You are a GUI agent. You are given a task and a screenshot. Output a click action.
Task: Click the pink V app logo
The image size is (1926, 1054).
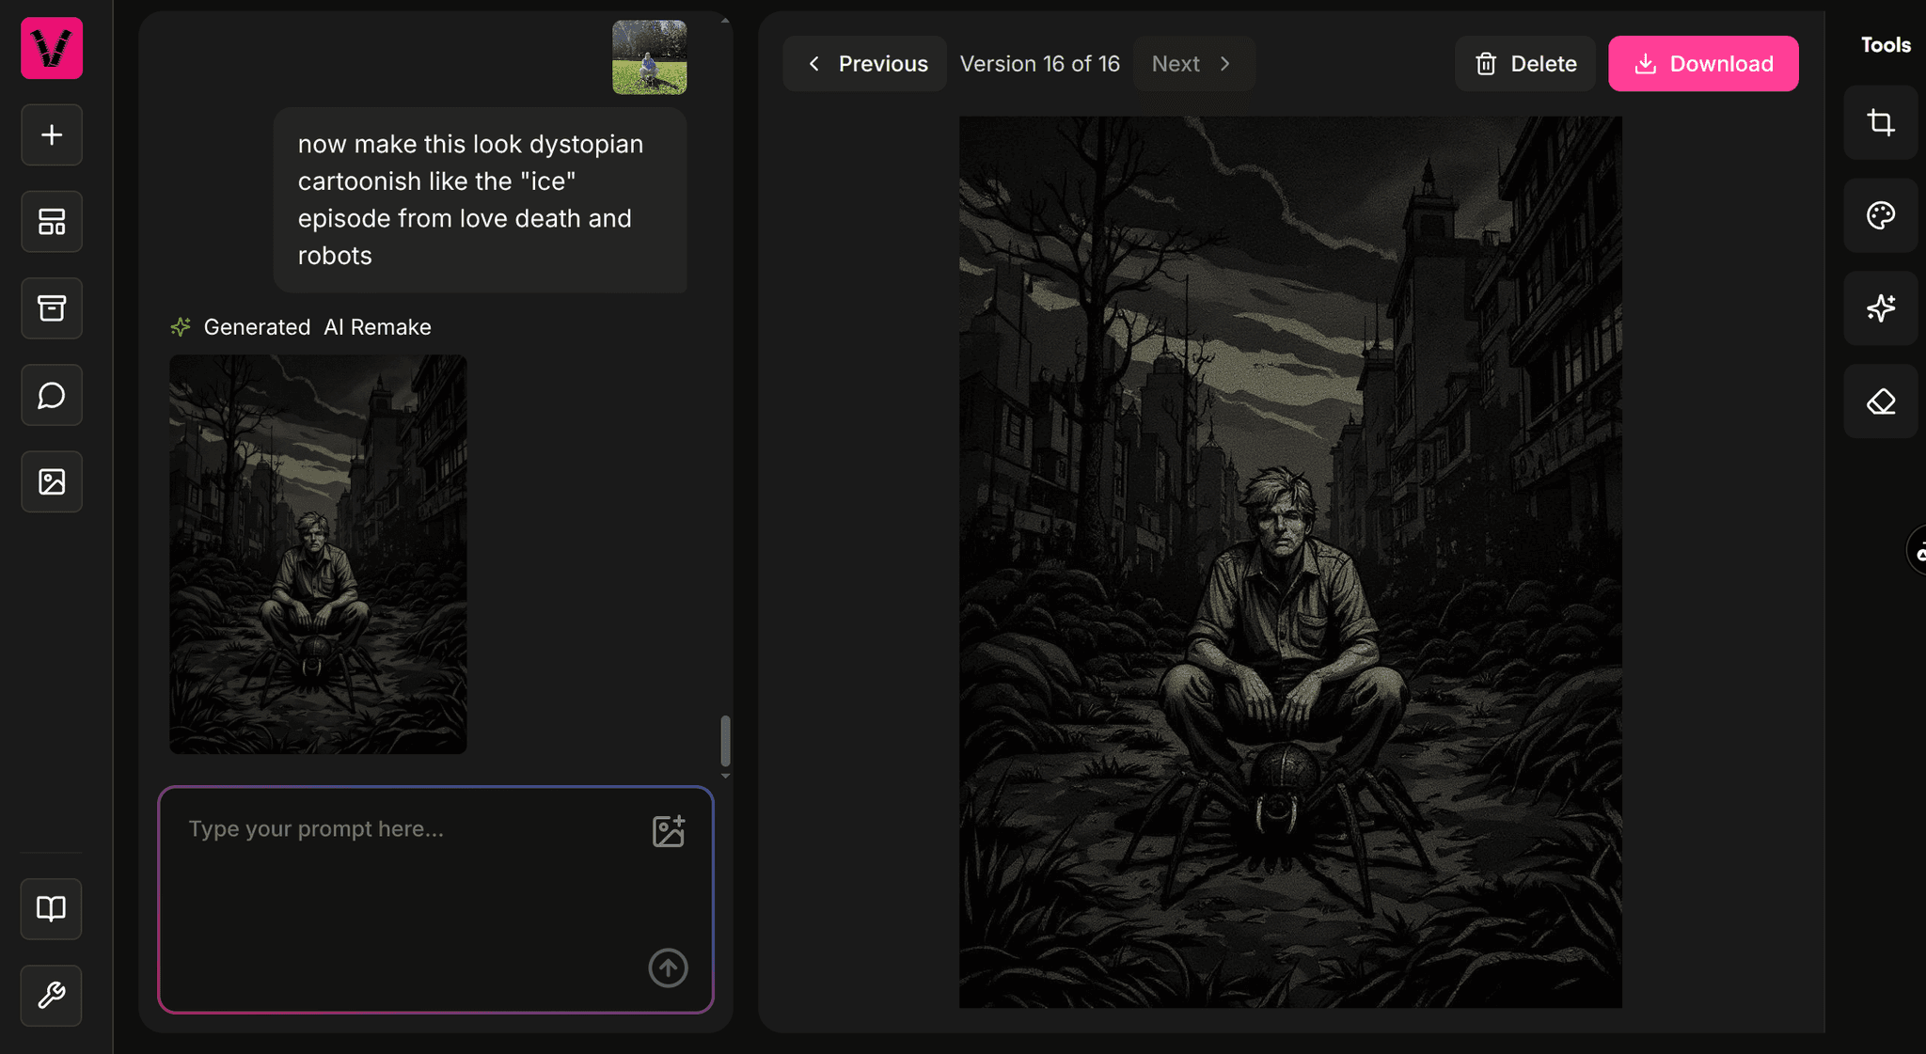click(x=52, y=48)
